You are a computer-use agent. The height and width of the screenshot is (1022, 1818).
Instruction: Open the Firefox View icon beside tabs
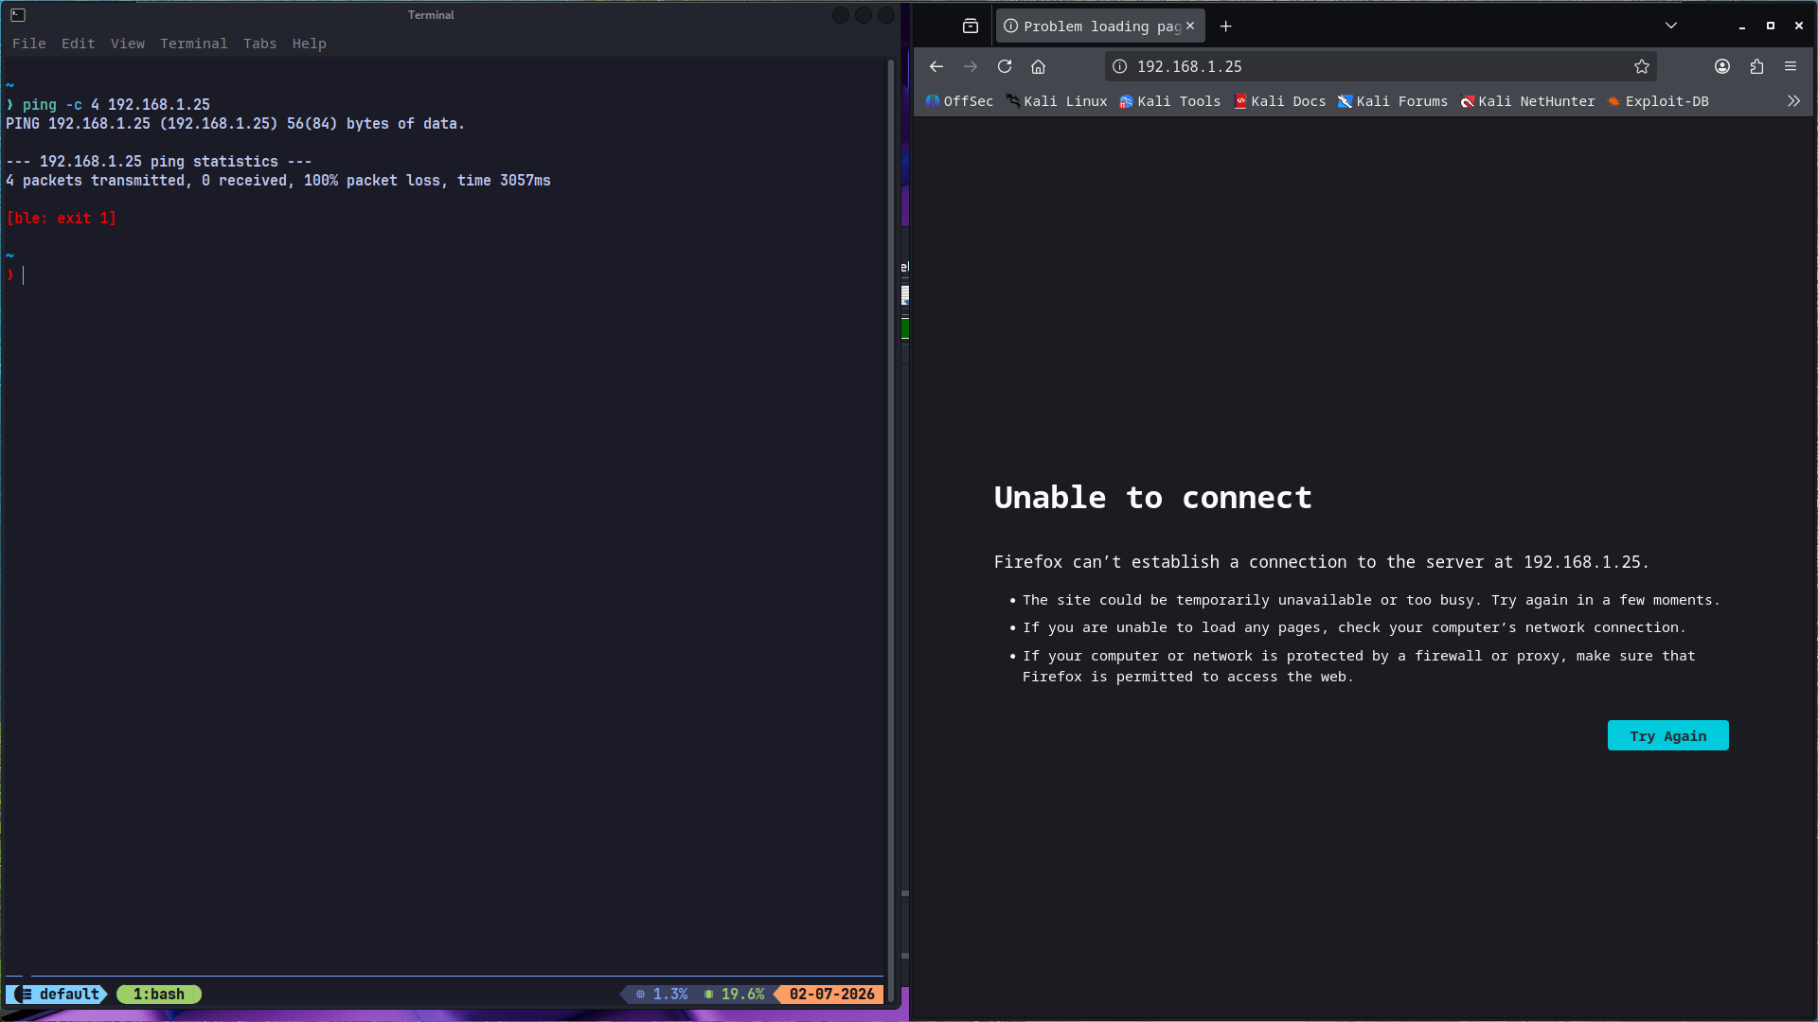click(x=971, y=26)
